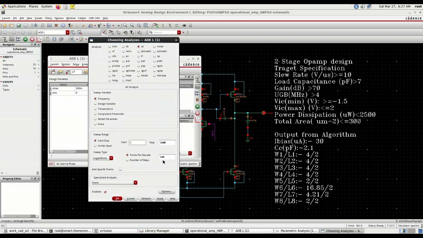Collapse the OBJECTS group in the Navigator

click(x=1, y=57)
